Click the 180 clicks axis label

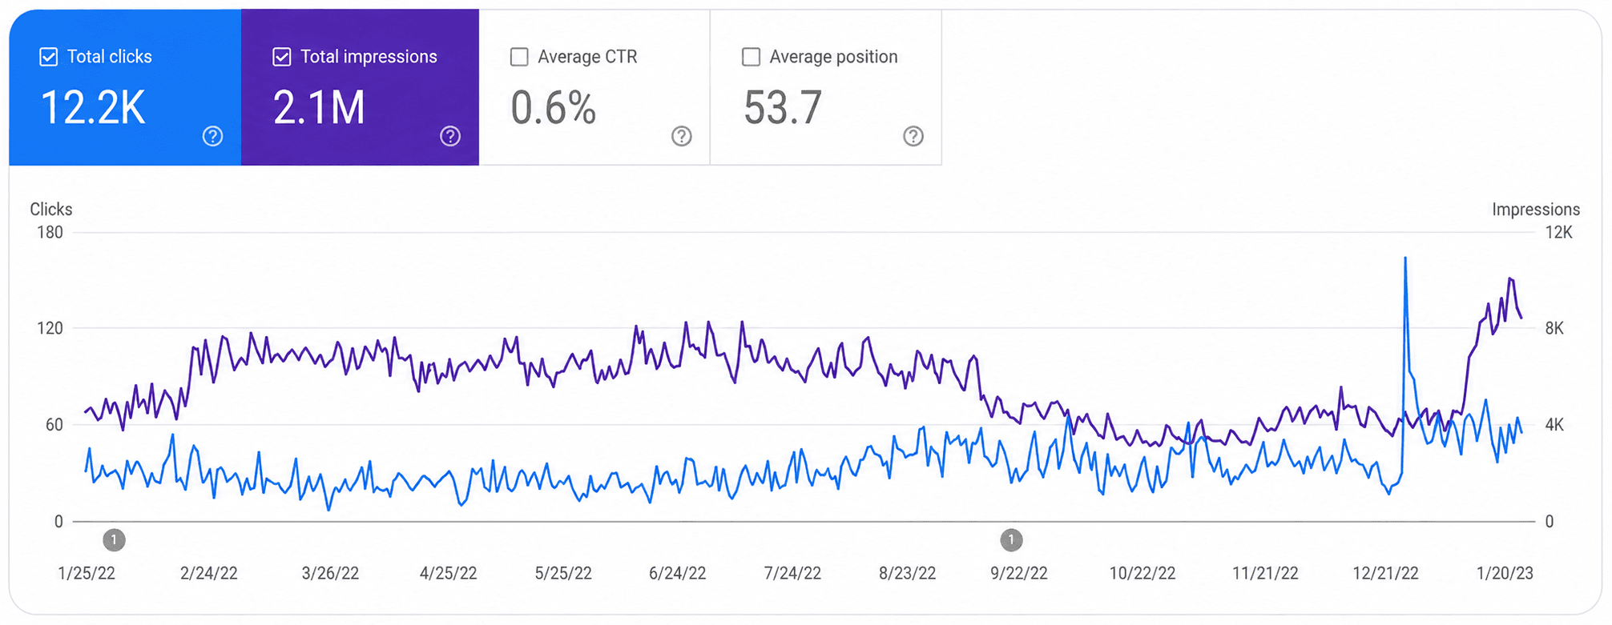tap(50, 232)
